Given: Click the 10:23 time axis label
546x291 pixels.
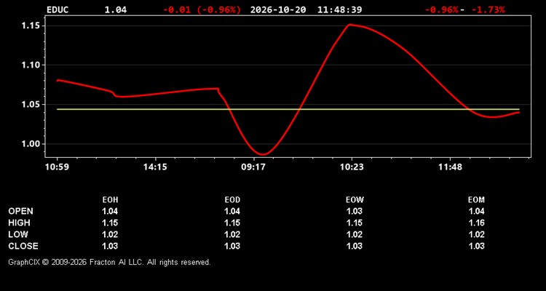Looking at the screenshot, I should (352, 167).
